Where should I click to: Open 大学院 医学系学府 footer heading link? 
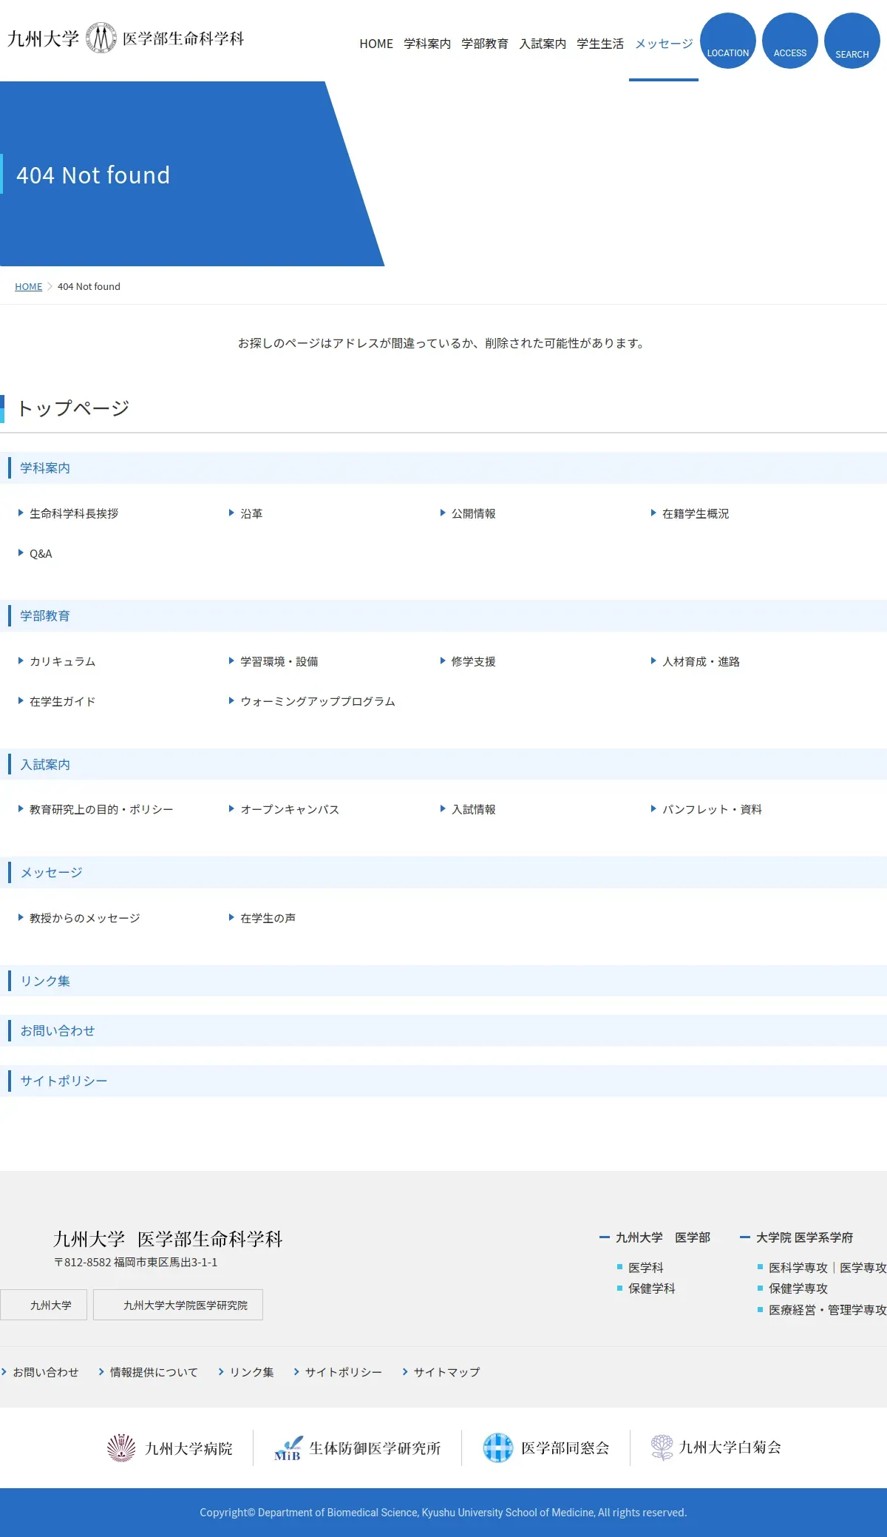coord(805,1237)
